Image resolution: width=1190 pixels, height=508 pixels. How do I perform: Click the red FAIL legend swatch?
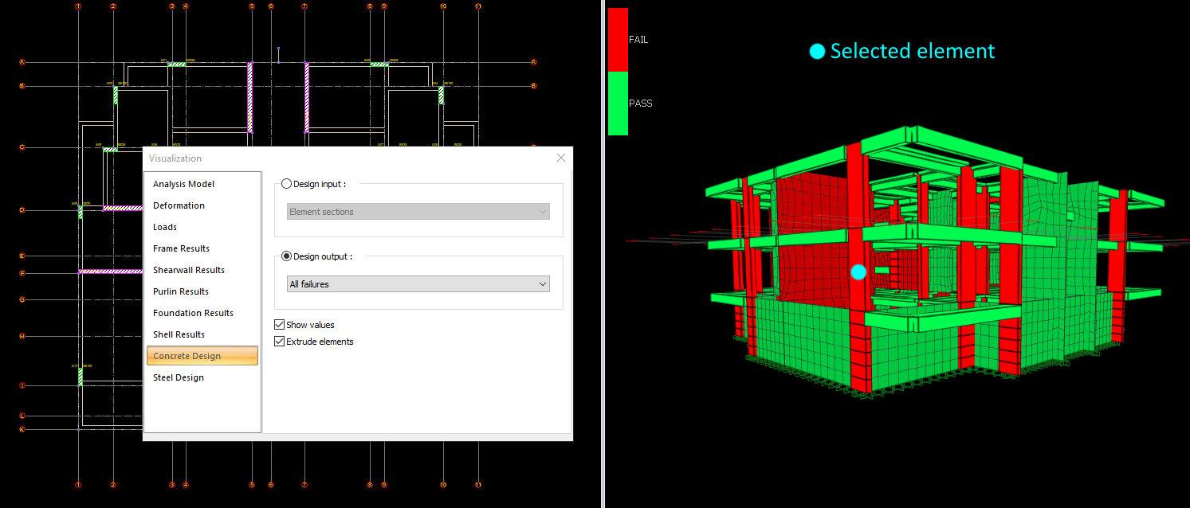[x=618, y=40]
